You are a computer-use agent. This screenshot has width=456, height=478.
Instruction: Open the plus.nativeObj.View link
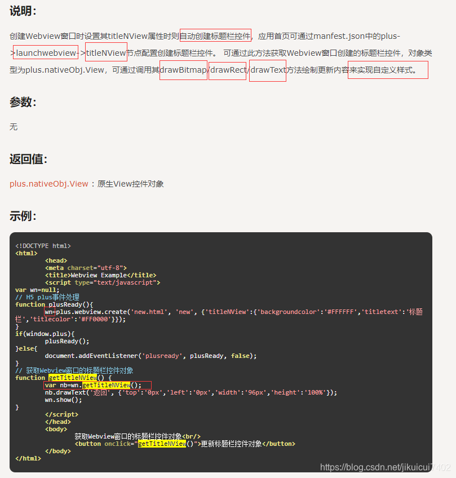tap(49, 184)
